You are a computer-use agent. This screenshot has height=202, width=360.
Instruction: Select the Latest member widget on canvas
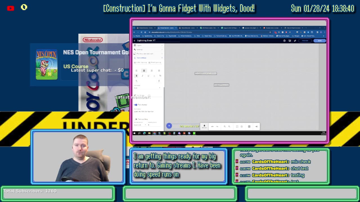(x=221, y=85)
